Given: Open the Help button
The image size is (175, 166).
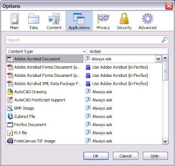Looking at the screenshot, I should [155, 156].
